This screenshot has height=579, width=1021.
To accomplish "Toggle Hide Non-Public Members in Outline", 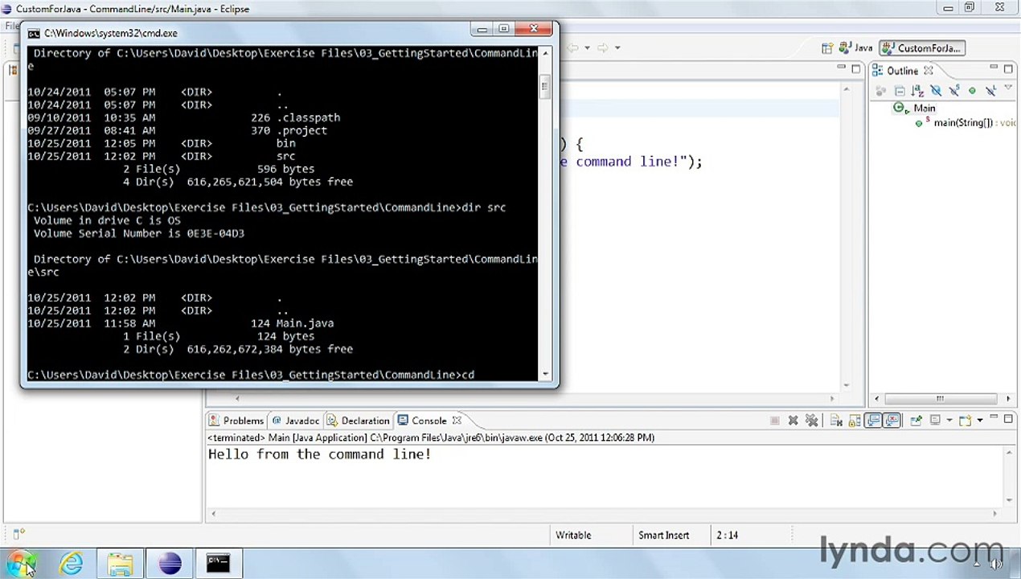I will coord(972,91).
